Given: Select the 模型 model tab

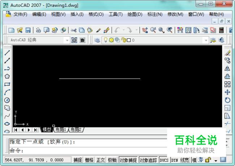Looking at the screenshot, I should click(47, 129).
